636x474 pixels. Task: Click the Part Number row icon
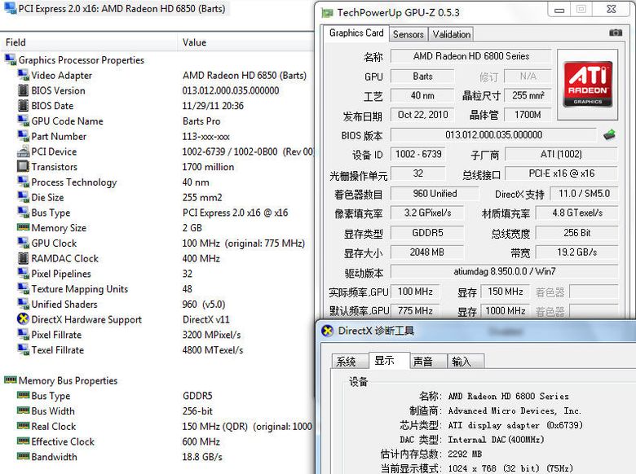[x=23, y=136]
